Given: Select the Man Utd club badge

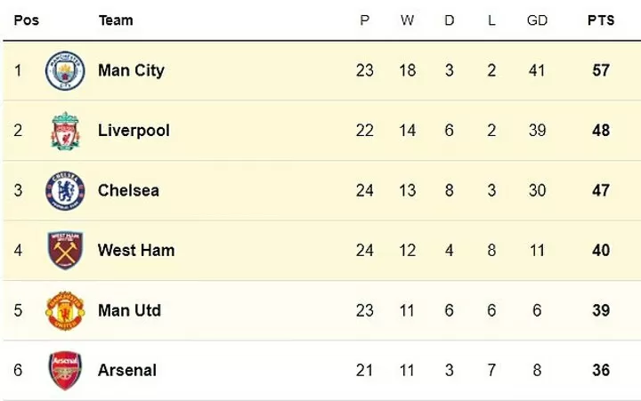Looking at the screenshot, I should pyautogui.click(x=65, y=310).
